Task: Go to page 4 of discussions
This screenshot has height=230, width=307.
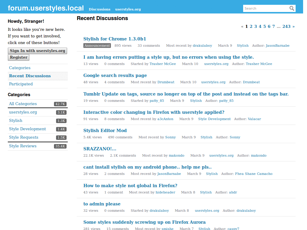Action: click(x=260, y=26)
